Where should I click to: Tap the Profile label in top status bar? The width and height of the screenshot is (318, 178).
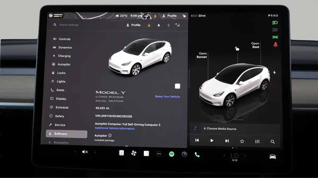click(170, 16)
